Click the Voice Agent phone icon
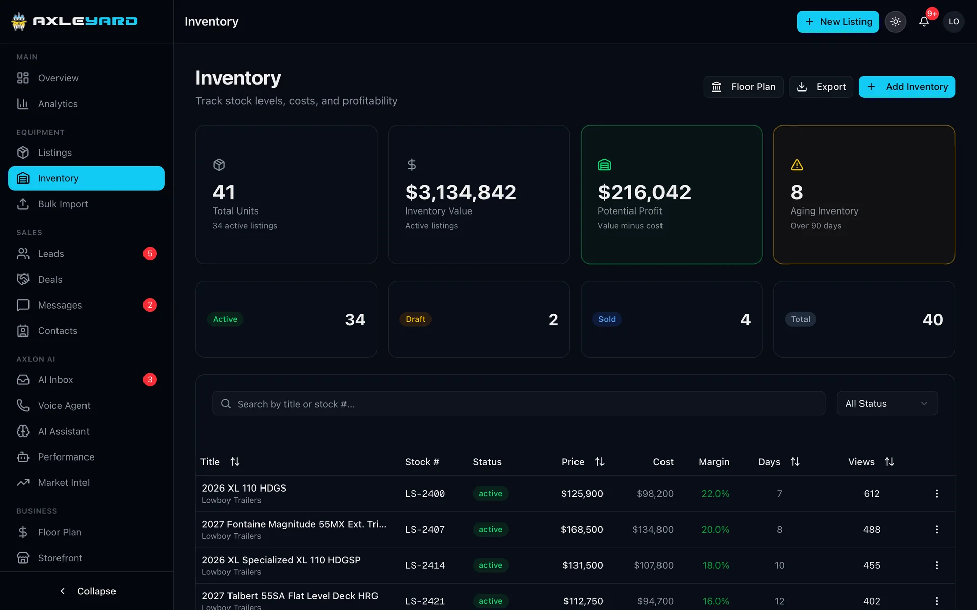 23,405
